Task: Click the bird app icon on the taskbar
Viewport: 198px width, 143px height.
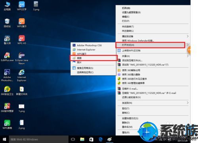Action: 110,139
